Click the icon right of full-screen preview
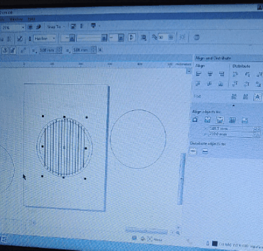 pos(39,27)
